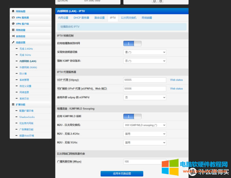Screen dimensions: 231x178
Task: Open 系统信息 shuffle icon entry
Action: tap(20, 36)
